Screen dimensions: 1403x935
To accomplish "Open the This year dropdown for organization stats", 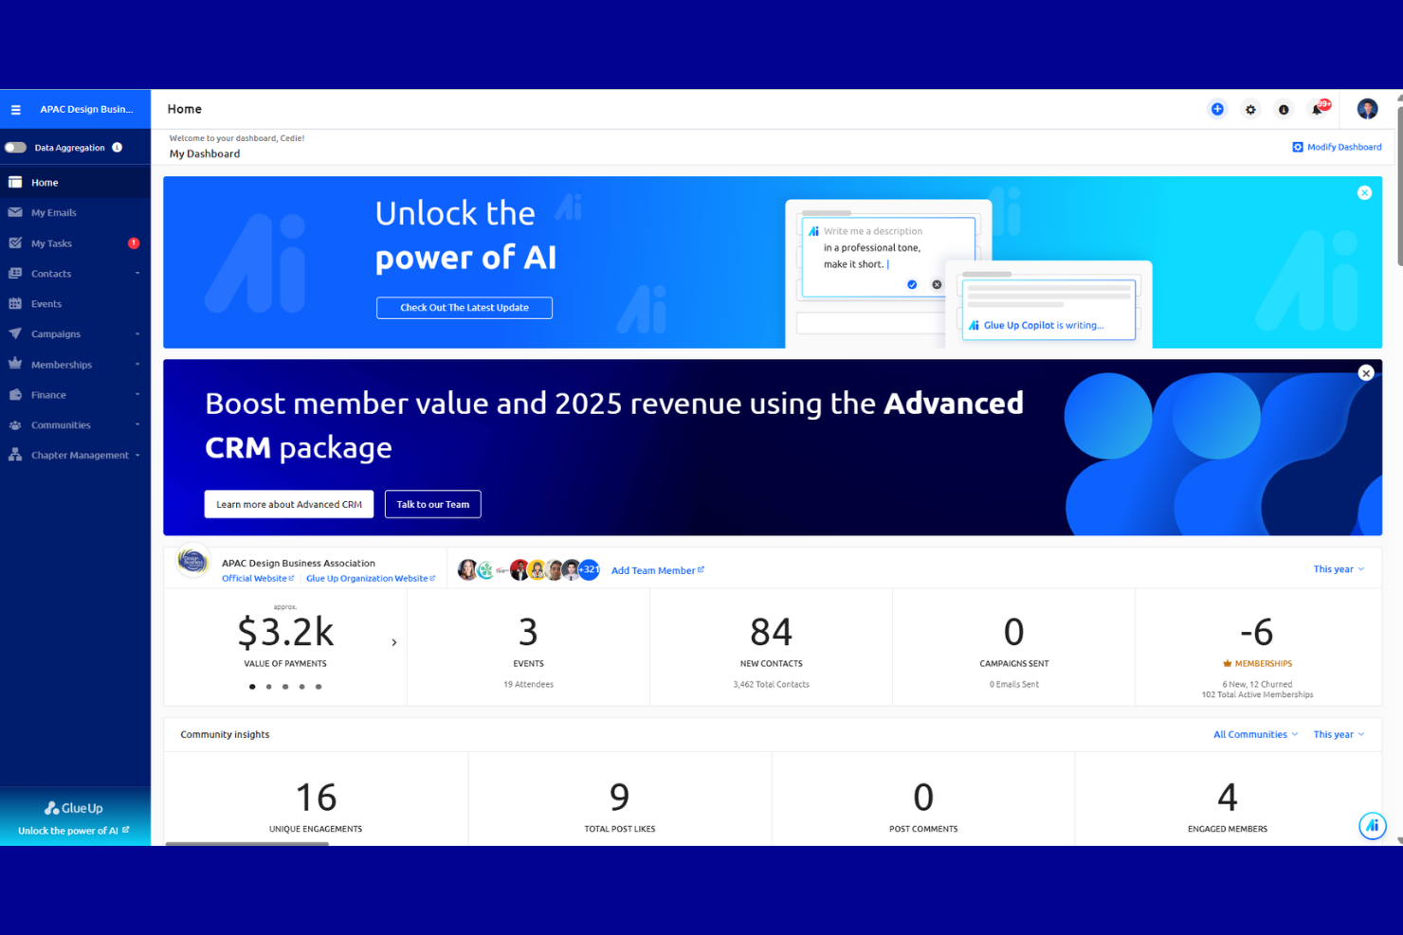I will tap(1339, 569).
